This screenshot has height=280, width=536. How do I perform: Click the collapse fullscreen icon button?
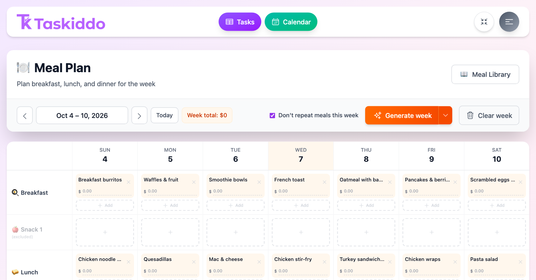[484, 22]
